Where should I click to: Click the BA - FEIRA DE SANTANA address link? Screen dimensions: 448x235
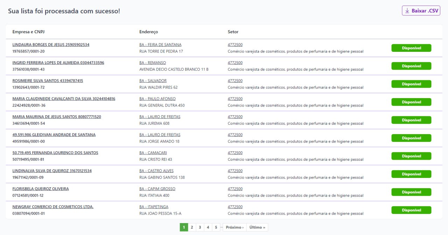coord(160,45)
